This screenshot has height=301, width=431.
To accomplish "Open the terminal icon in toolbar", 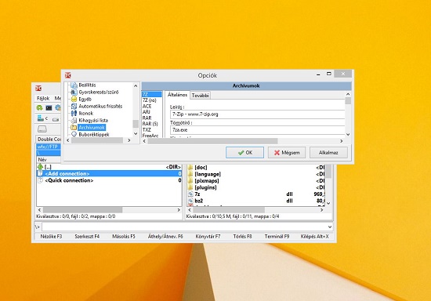I will [49, 107].
